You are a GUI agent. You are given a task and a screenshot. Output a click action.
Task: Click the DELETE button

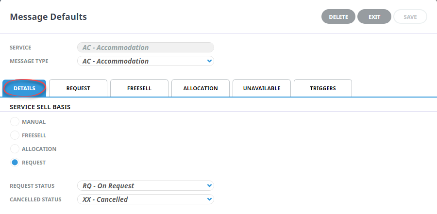338,16
